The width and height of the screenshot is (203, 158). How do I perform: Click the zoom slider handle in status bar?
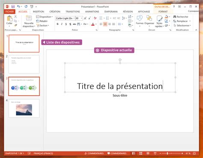pos(167,153)
